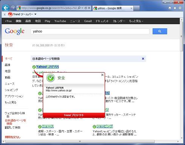This screenshot has height=145, width=185.
Task: Open Favorites star icon
Action: (x=175, y=8)
